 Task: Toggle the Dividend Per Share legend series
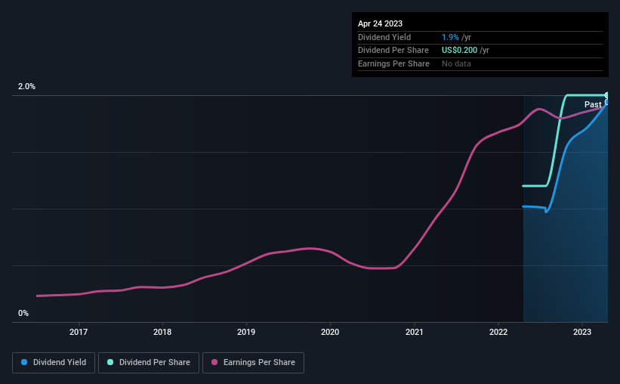(x=150, y=363)
